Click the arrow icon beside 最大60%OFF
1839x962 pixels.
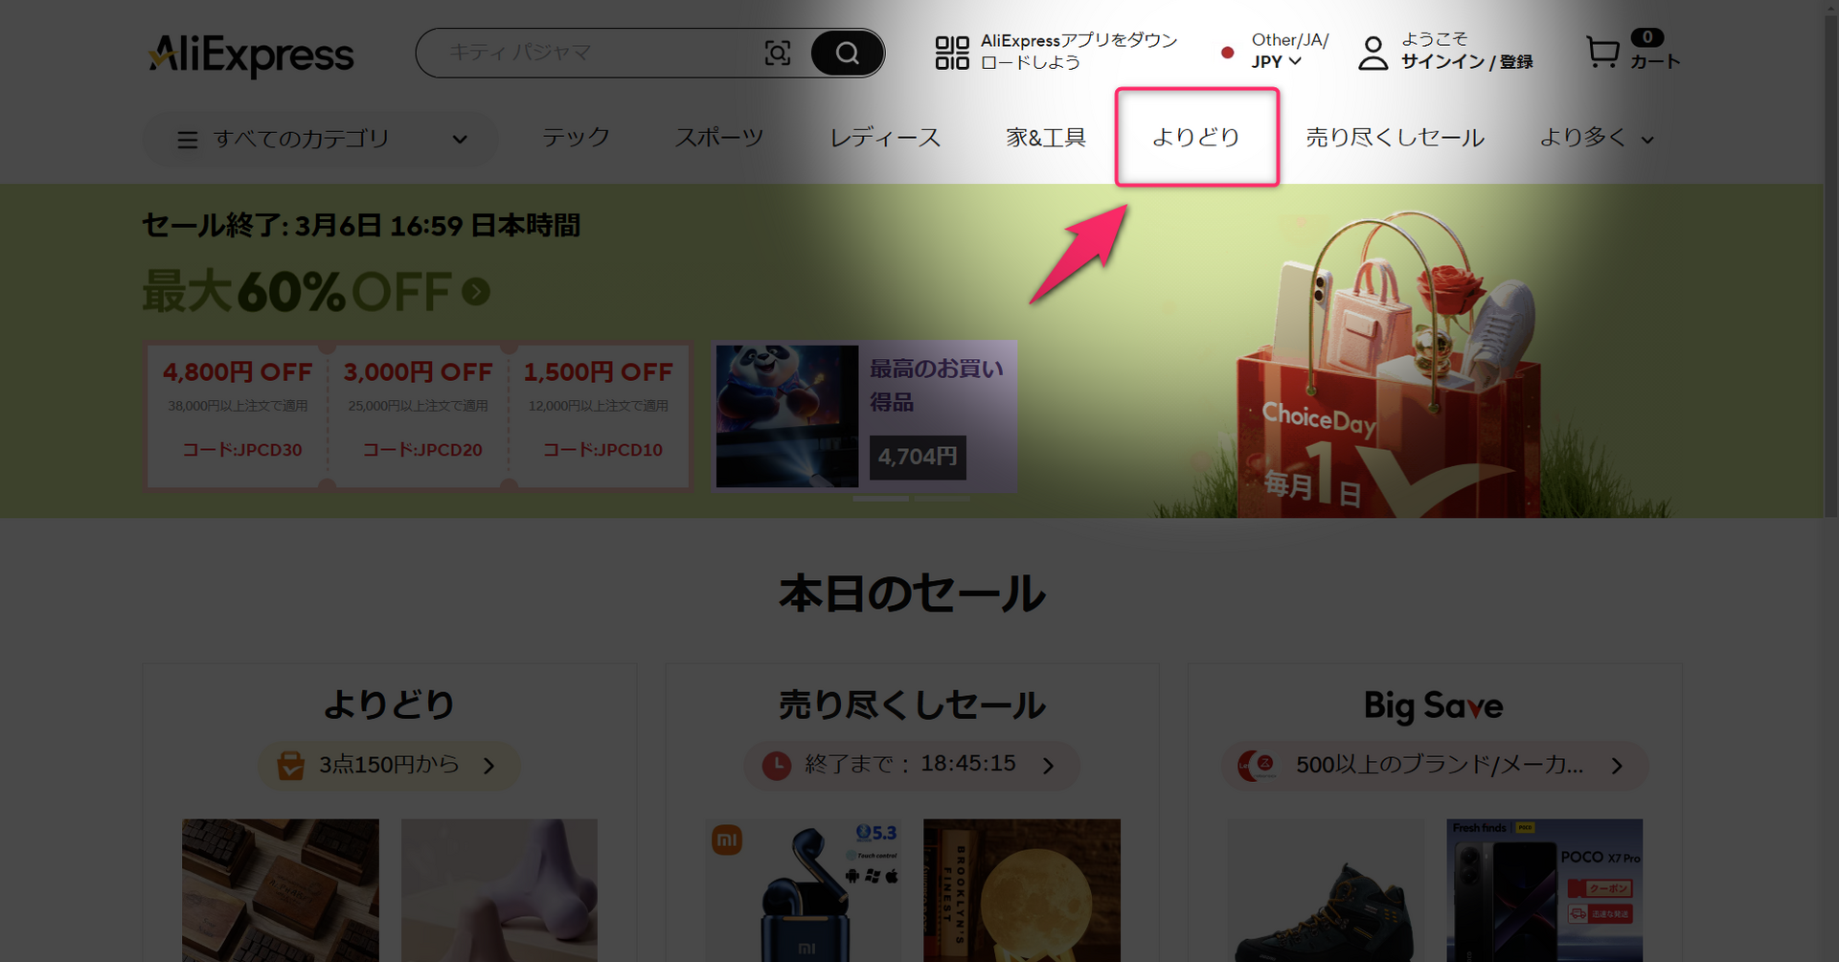coord(476,291)
